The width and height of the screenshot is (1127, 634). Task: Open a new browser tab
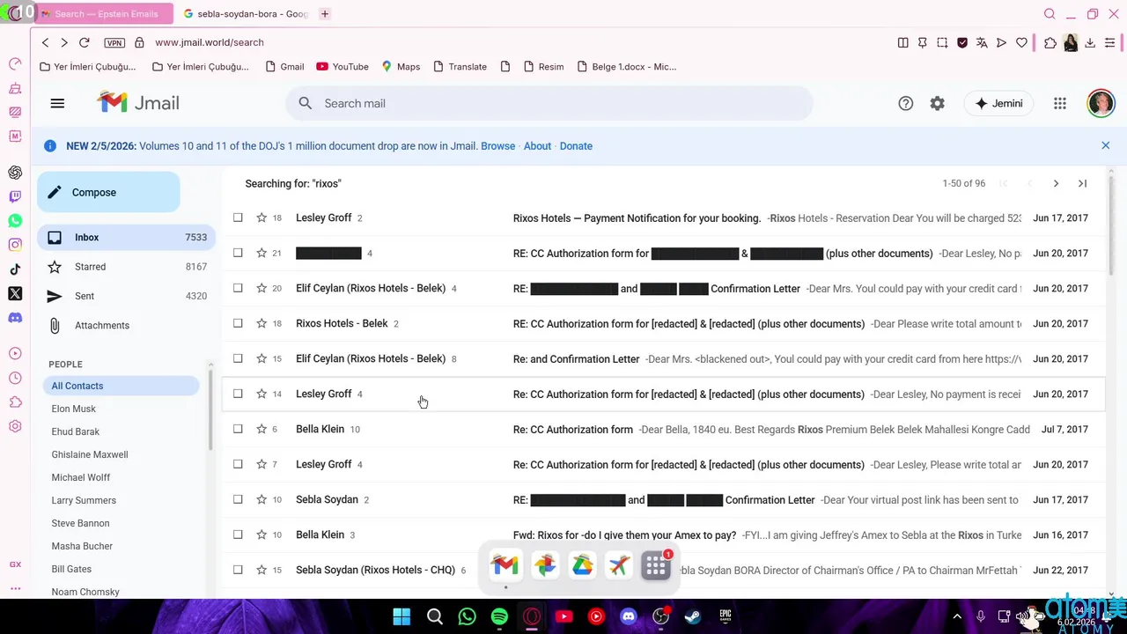325,14
